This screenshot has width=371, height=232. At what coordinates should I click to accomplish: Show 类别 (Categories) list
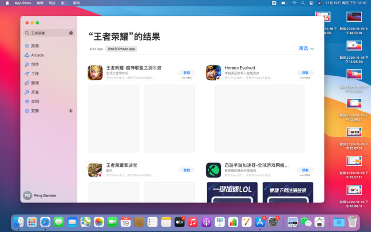[x=35, y=101]
